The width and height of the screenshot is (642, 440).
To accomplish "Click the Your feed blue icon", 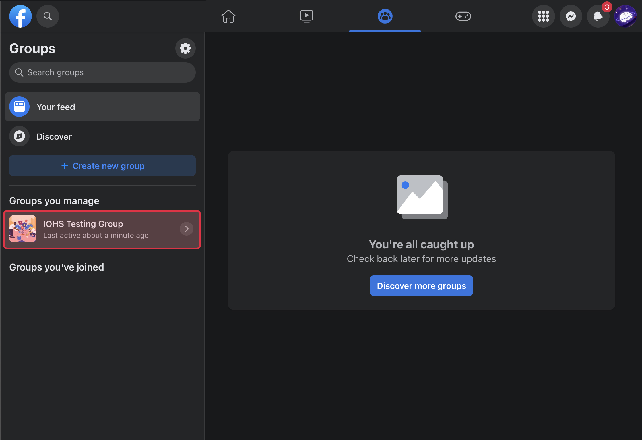I will pyautogui.click(x=19, y=107).
